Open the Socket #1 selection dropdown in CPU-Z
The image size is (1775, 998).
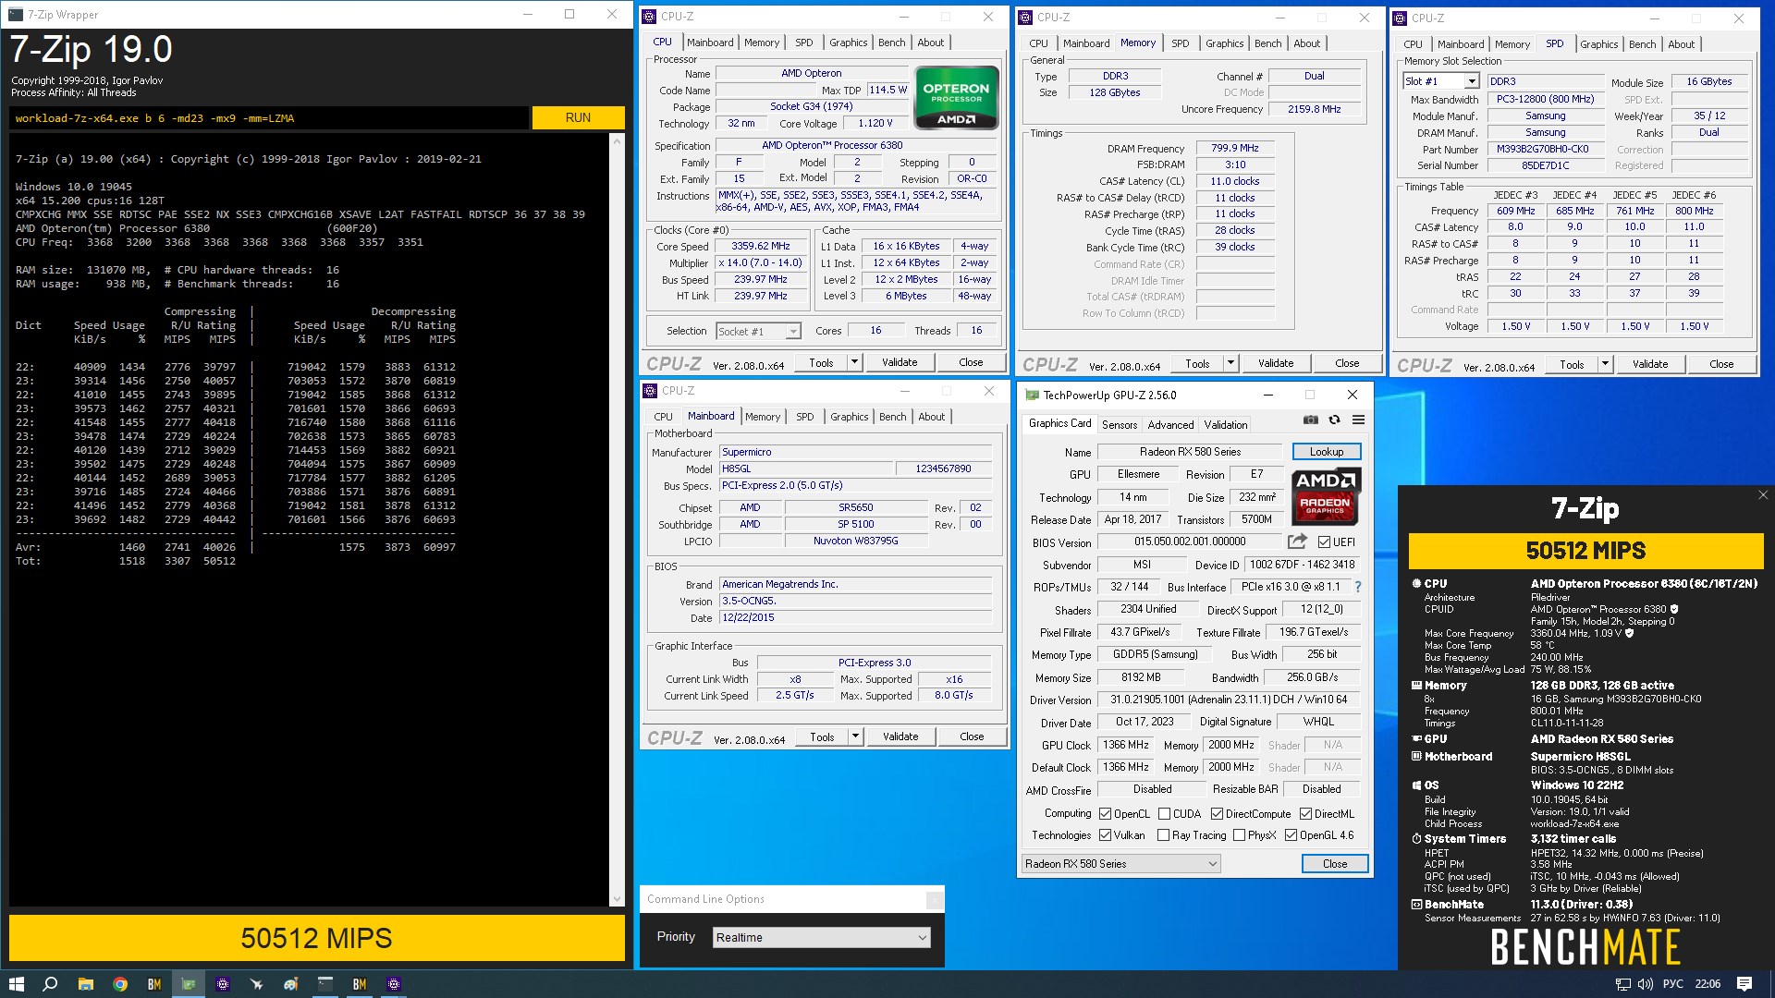758,332
